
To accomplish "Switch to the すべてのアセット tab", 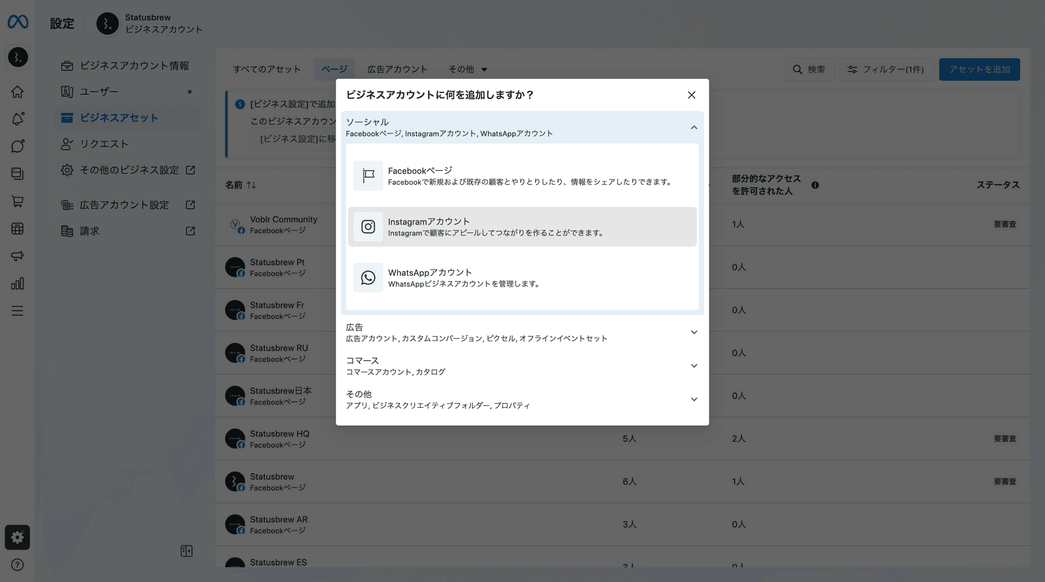I will pos(266,69).
